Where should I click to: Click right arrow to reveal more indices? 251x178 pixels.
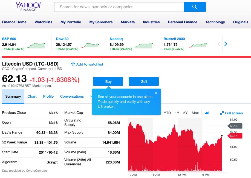pyautogui.click(x=225, y=44)
